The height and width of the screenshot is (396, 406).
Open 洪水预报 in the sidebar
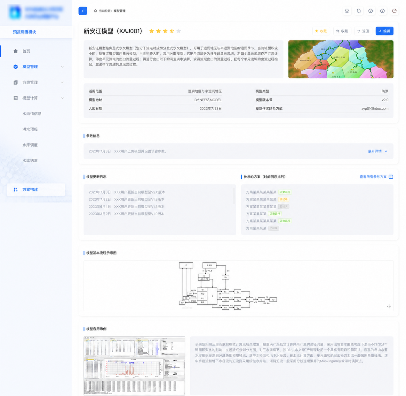tap(30, 129)
